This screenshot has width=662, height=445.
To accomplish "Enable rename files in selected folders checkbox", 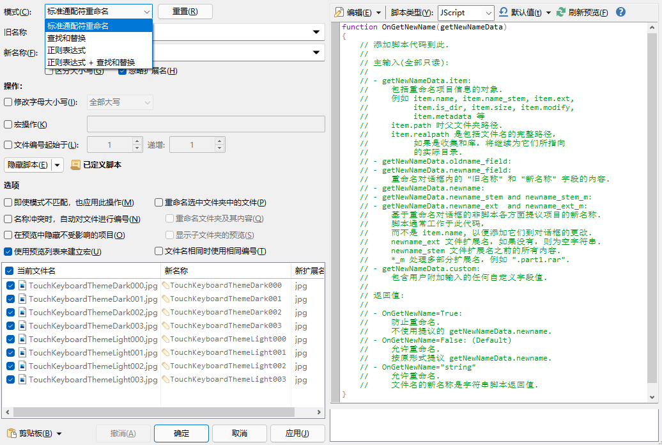I will tap(158, 203).
